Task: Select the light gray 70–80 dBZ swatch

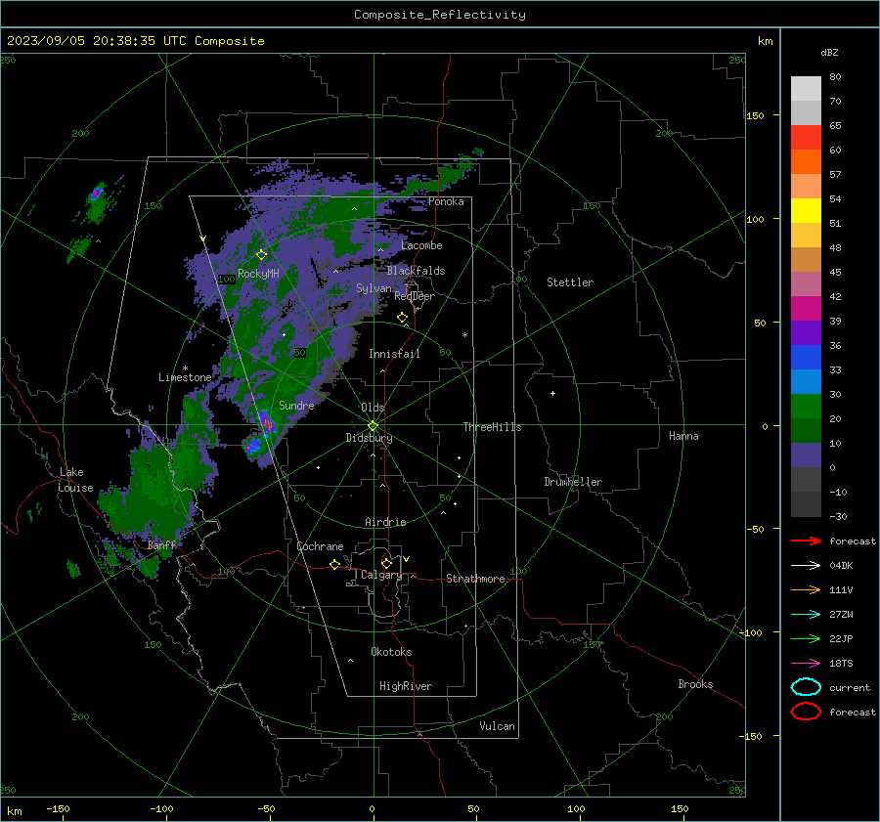Action: click(x=806, y=89)
